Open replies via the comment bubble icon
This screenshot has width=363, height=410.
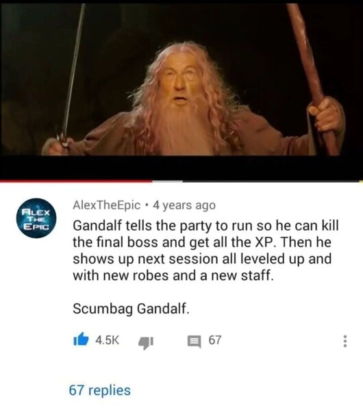pos(195,342)
